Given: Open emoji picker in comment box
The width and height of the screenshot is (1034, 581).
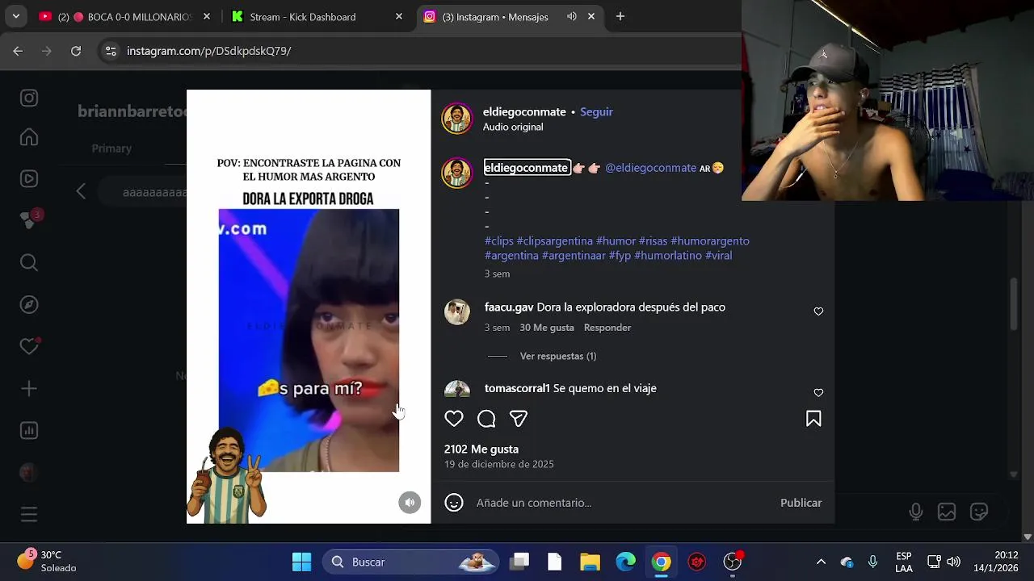Looking at the screenshot, I should (x=454, y=503).
